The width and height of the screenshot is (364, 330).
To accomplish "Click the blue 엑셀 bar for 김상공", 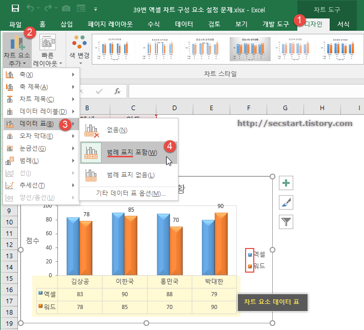I will click(x=73, y=246).
